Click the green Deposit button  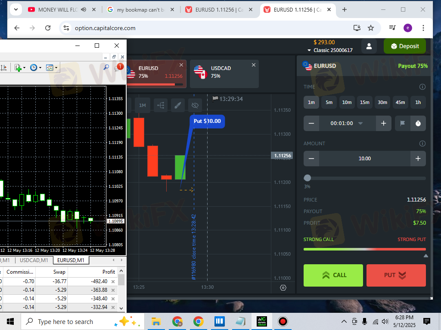pyautogui.click(x=405, y=46)
